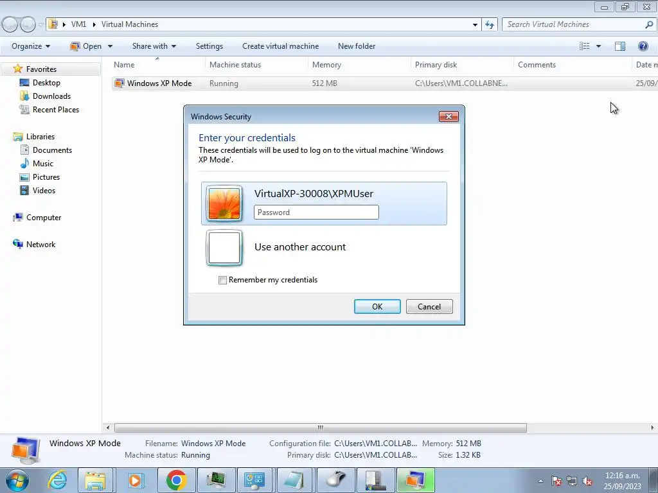Open Recent Places in Favorites
Viewport: 658px width, 493px height.
click(56, 109)
